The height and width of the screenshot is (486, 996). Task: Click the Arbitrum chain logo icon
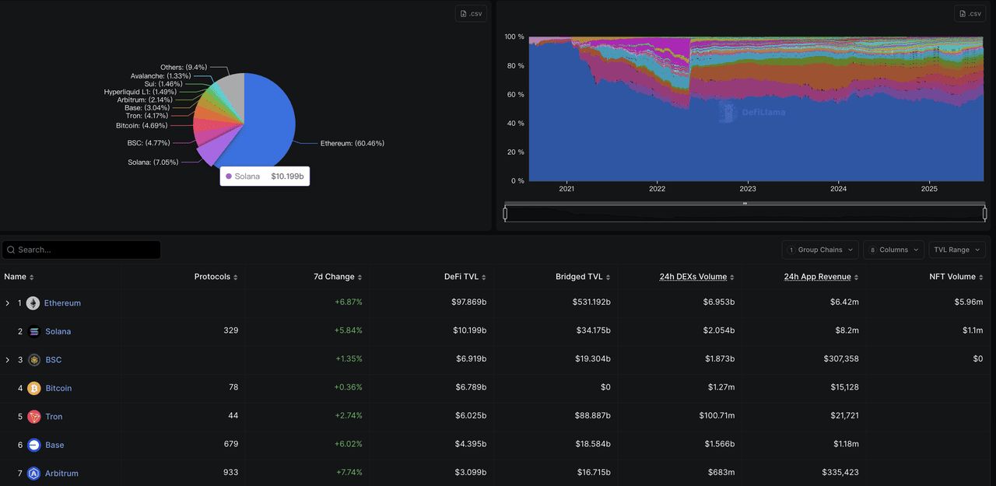point(33,474)
